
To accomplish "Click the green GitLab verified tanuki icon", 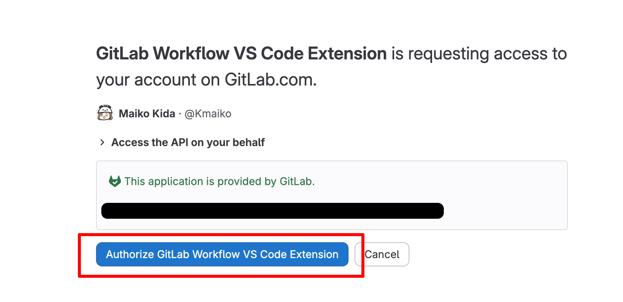I will tap(115, 181).
